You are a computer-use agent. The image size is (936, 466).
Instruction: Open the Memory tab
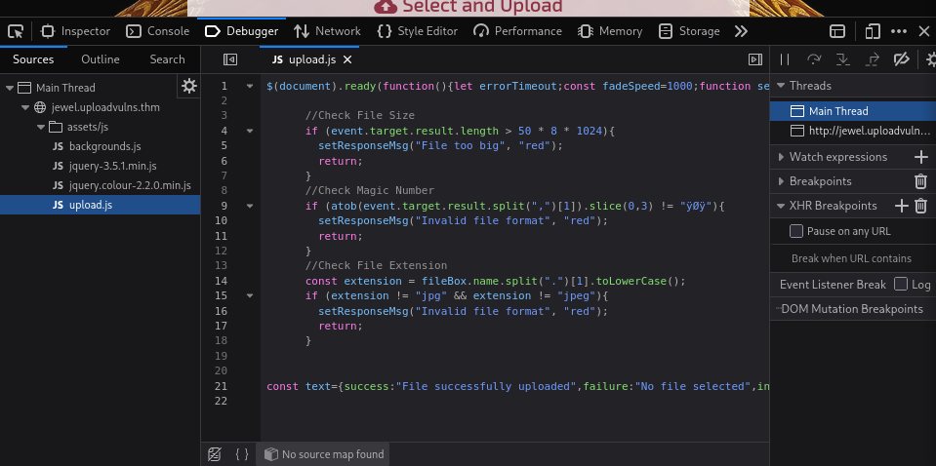(x=610, y=31)
